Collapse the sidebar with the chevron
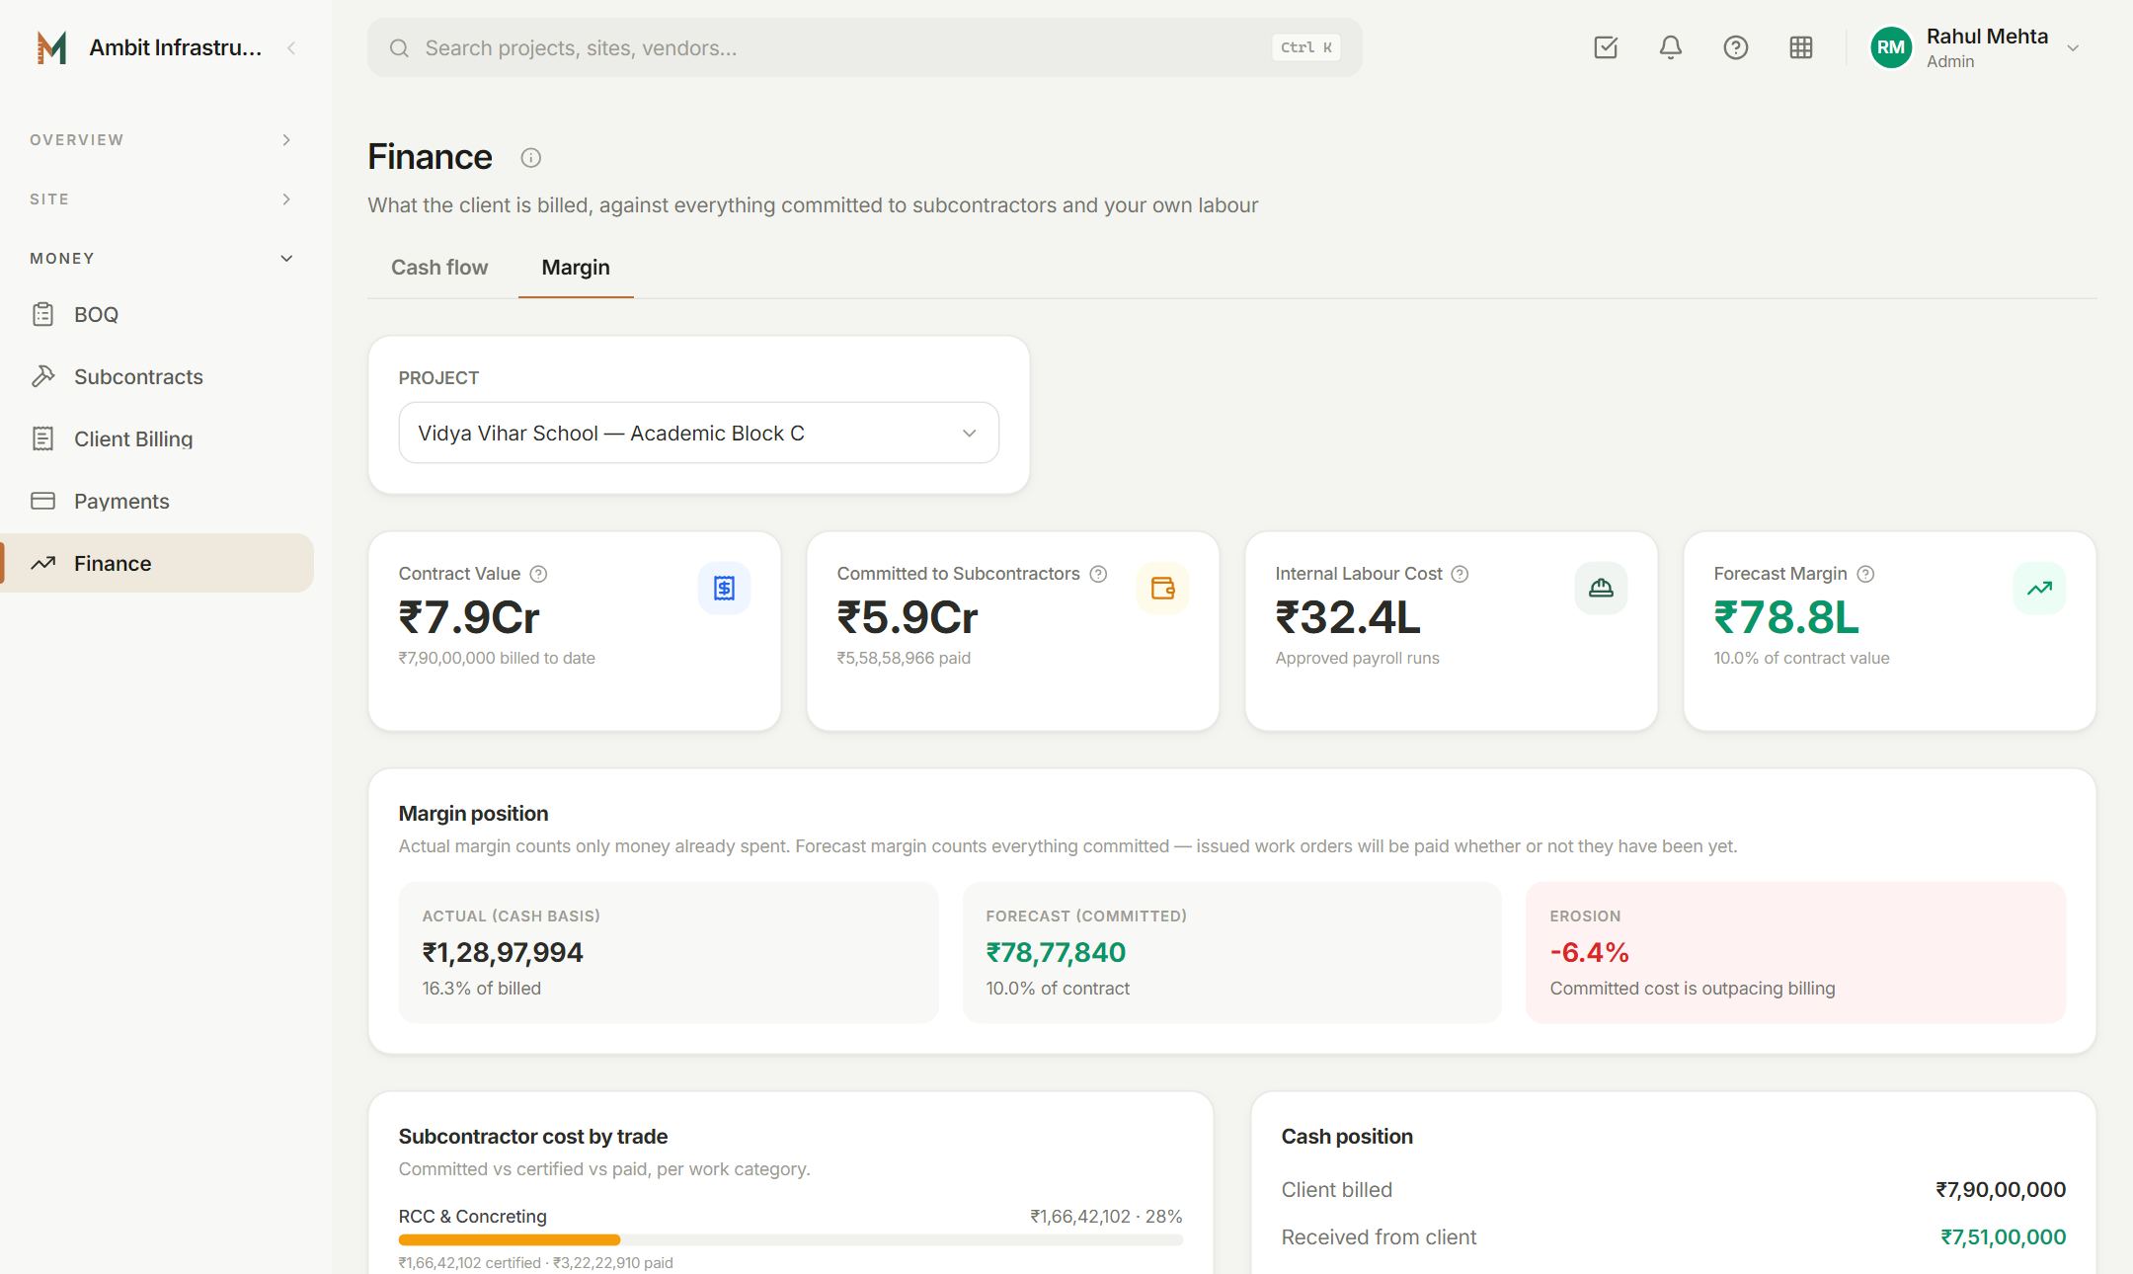 click(x=291, y=47)
